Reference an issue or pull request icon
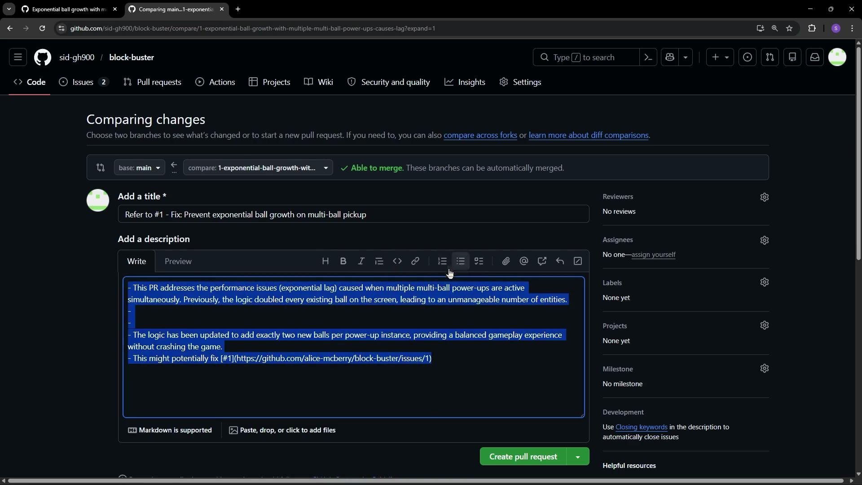 click(x=542, y=261)
